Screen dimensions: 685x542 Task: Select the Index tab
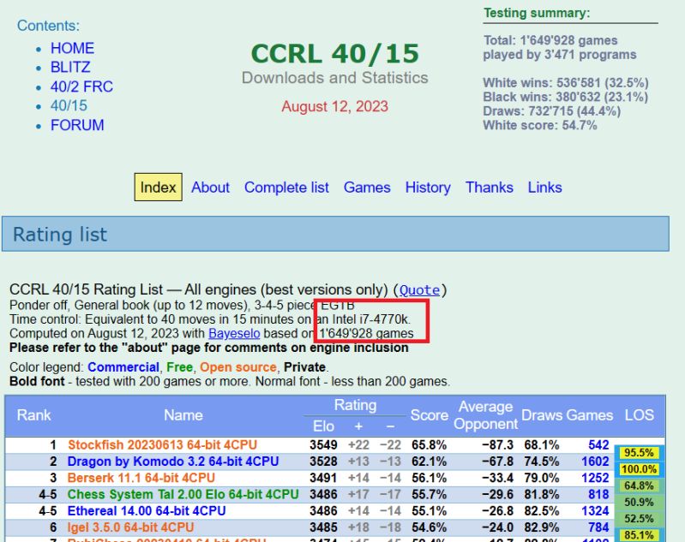coord(158,188)
